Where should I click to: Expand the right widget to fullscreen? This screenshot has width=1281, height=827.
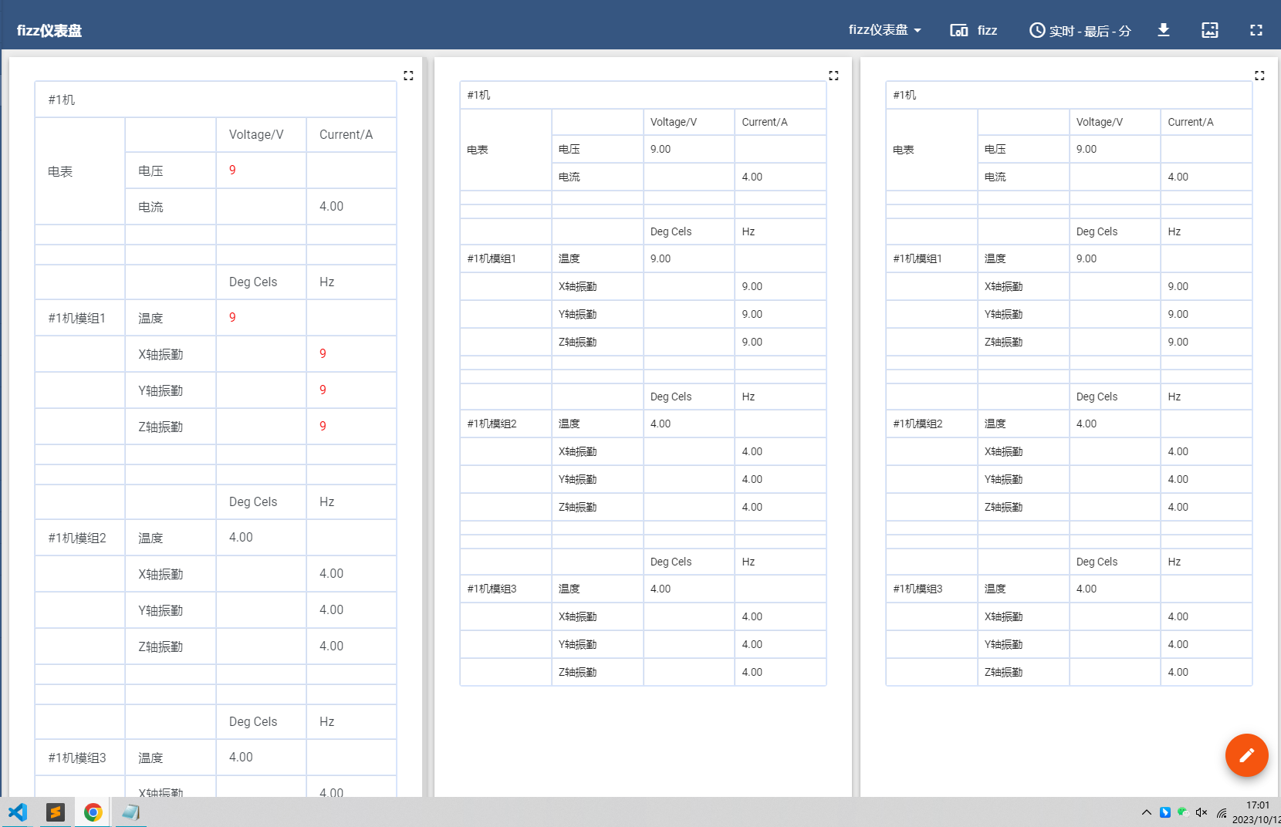1259,76
